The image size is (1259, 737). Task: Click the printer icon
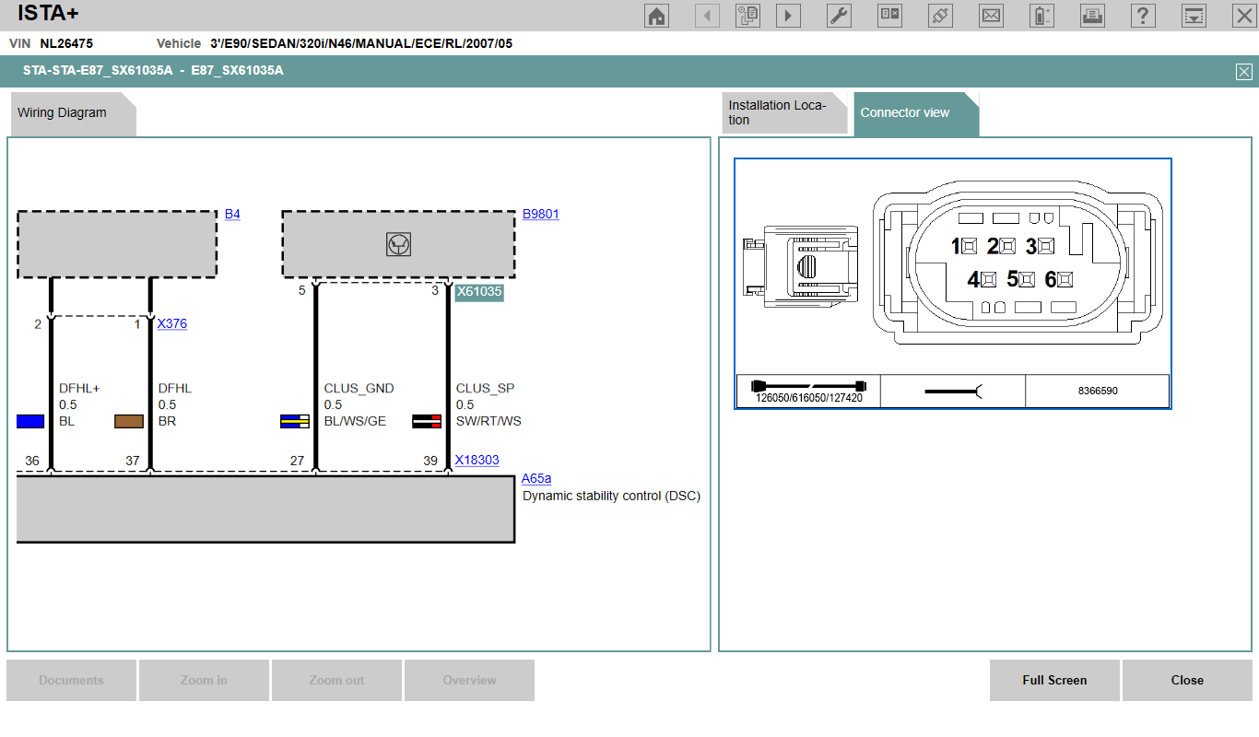(x=1092, y=16)
